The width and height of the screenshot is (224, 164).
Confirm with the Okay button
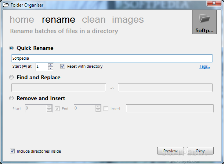200,151
